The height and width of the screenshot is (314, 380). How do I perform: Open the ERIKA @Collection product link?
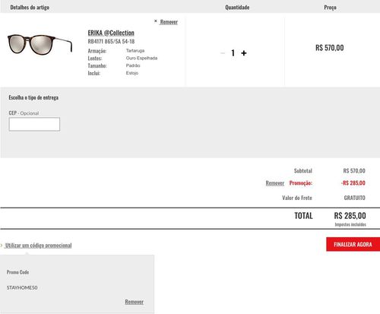(111, 33)
